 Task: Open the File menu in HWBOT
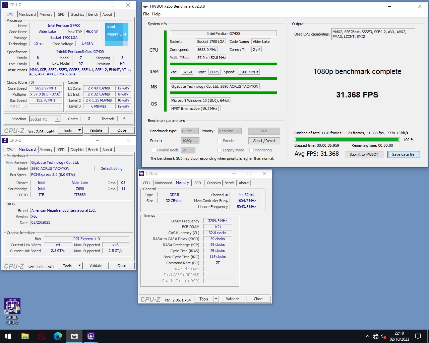click(146, 14)
